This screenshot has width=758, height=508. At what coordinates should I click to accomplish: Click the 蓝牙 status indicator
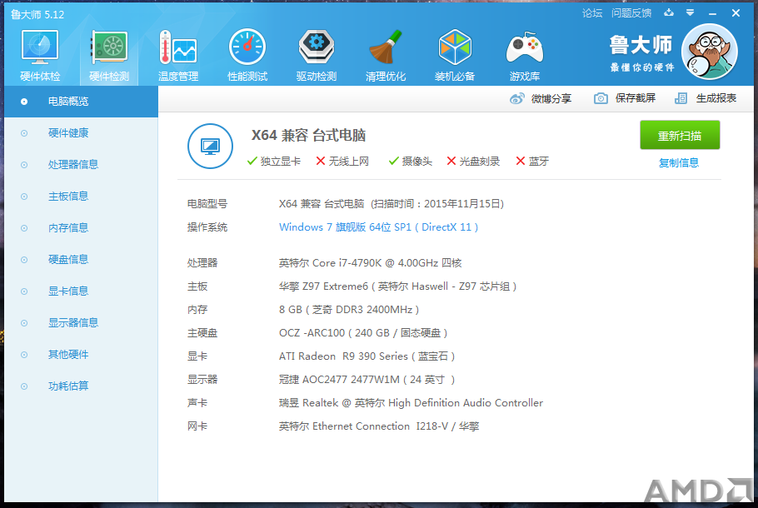(x=532, y=162)
